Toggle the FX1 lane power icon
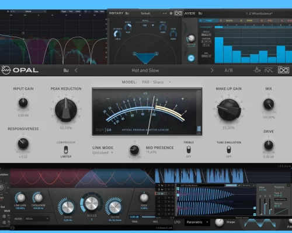The width and height of the screenshot is (292, 233). [x=262, y=20]
